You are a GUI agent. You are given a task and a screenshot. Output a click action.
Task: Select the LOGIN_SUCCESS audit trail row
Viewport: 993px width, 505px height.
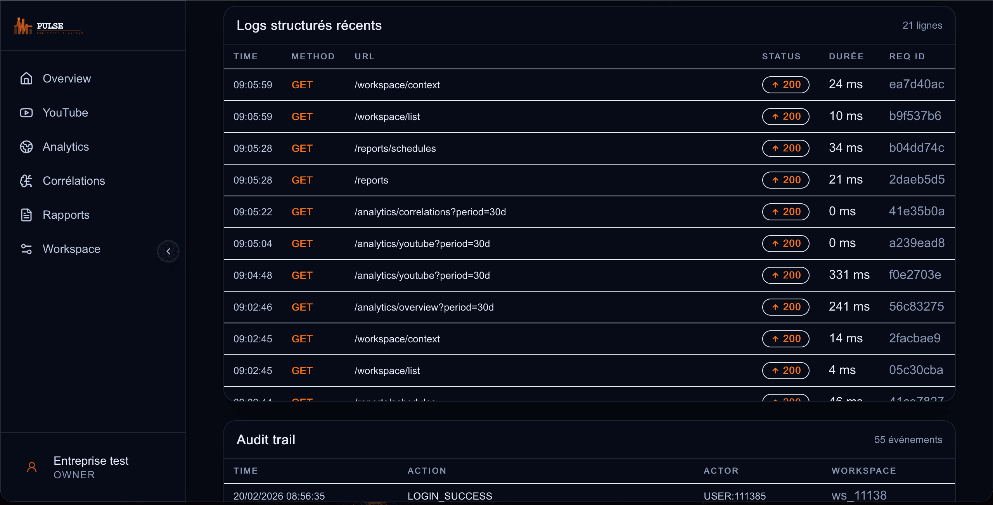click(x=450, y=496)
